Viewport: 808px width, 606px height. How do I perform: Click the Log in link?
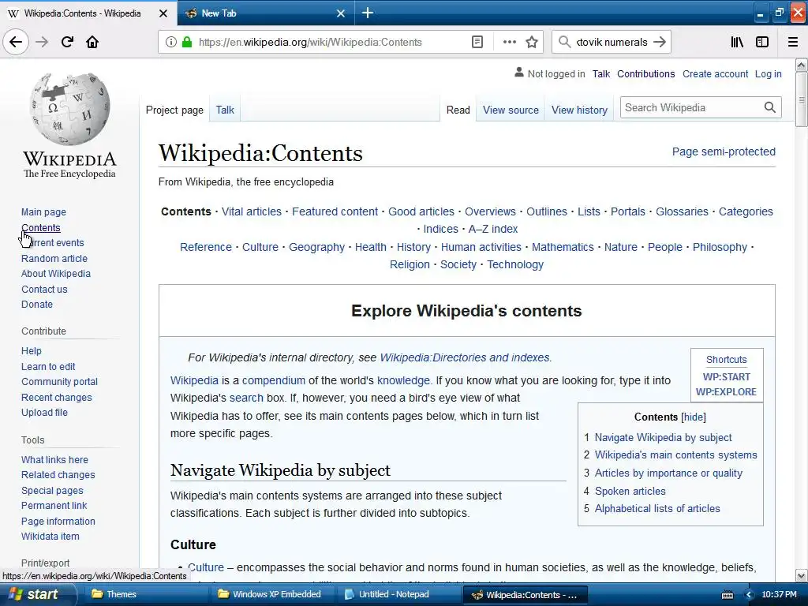769,73
